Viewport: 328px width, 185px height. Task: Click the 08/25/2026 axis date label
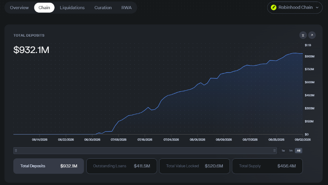click(277, 140)
